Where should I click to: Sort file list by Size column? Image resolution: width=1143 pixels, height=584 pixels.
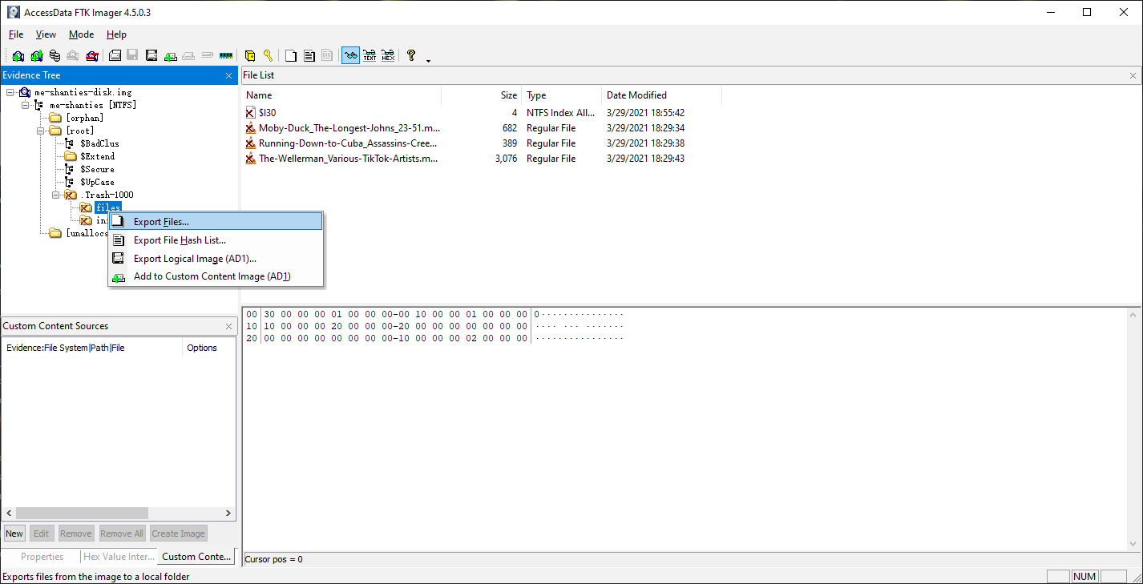[481, 95]
